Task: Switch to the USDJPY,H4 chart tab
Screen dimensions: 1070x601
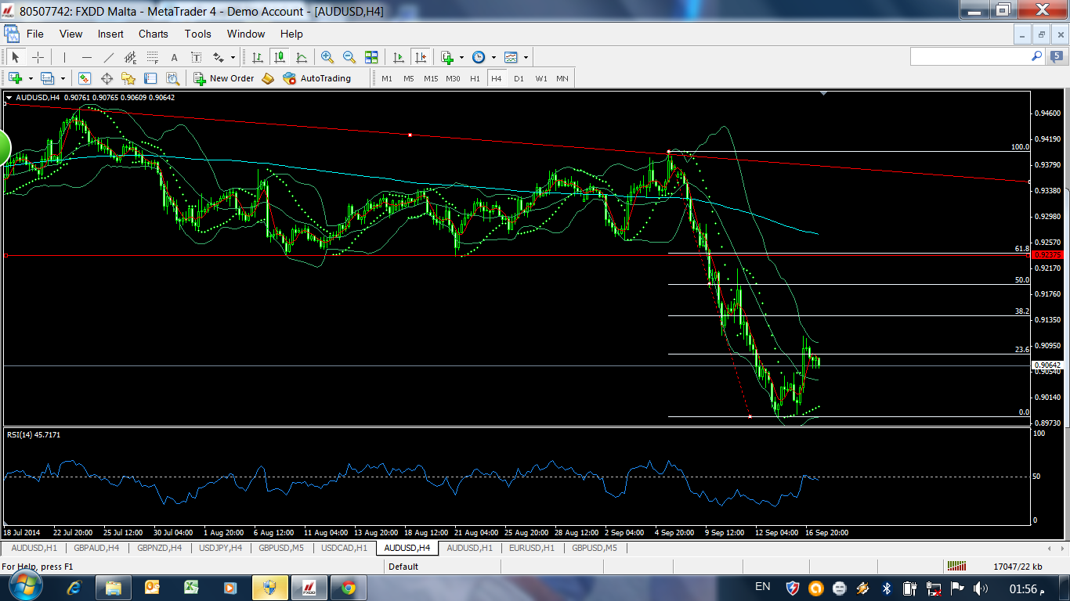Action: 220,548
